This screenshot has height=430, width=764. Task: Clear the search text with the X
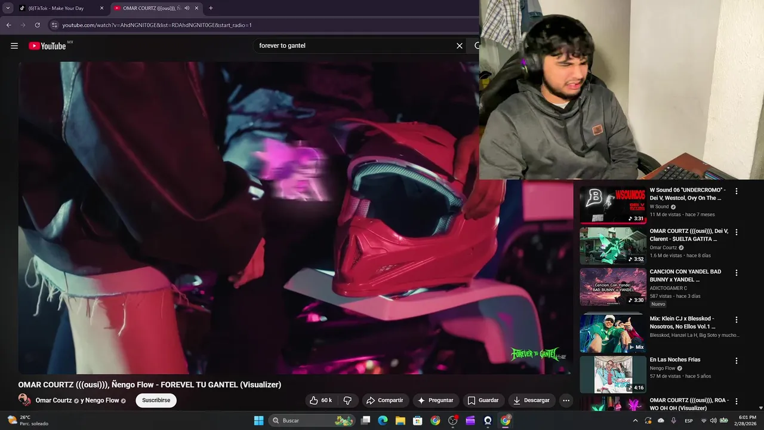tap(460, 45)
